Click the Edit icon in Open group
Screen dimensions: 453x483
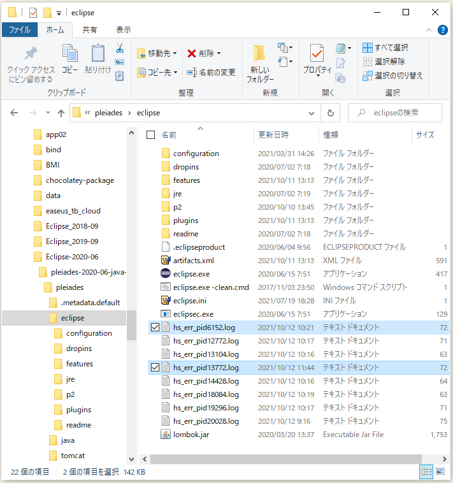pyautogui.click(x=341, y=63)
